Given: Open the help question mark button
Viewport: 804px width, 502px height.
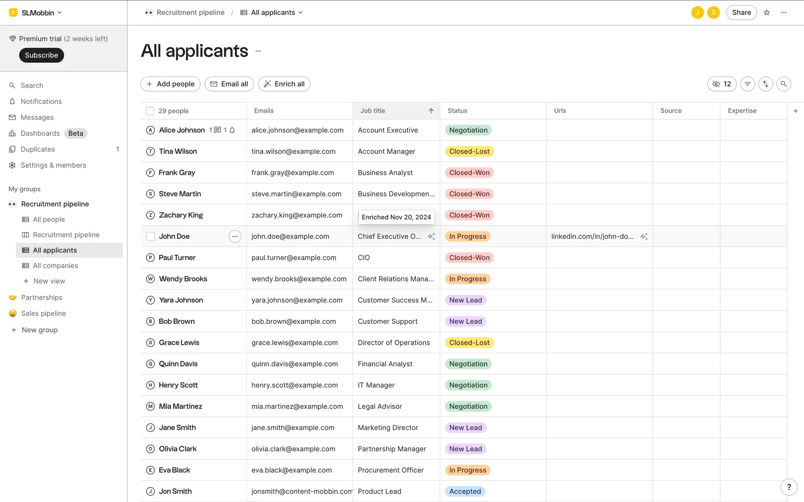Looking at the screenshot, I should [x=789, y=487].
